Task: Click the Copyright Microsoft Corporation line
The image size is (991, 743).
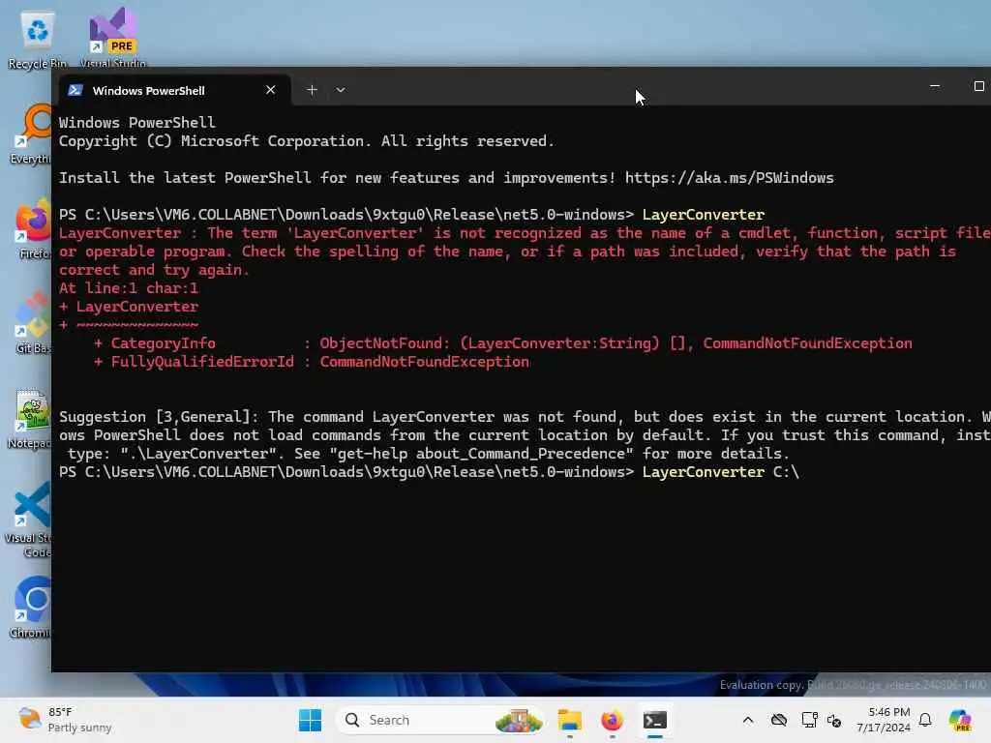Action: 307,141
